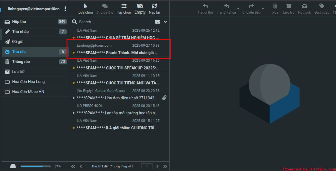The width and height of the screenshot is (336, 171).
Task: Reload mail with Nạp lại
Action: point(154,6)
